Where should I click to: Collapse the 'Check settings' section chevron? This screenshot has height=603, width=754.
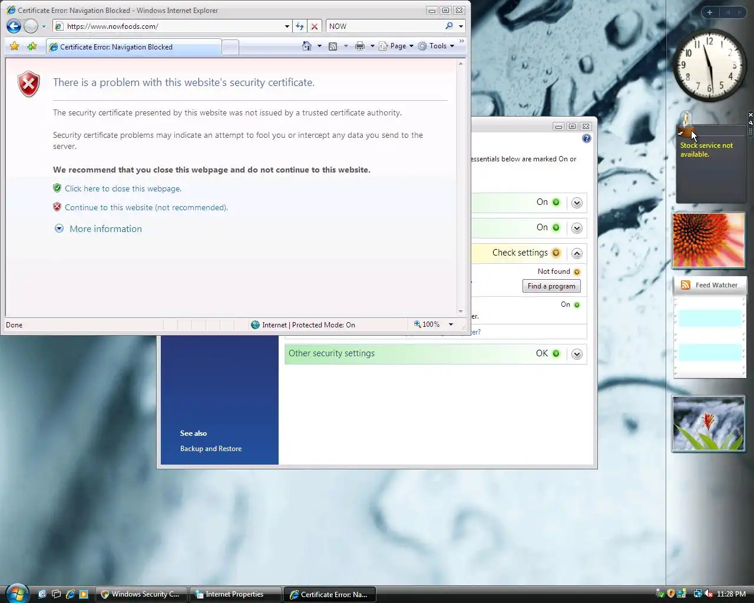point(577,253)
